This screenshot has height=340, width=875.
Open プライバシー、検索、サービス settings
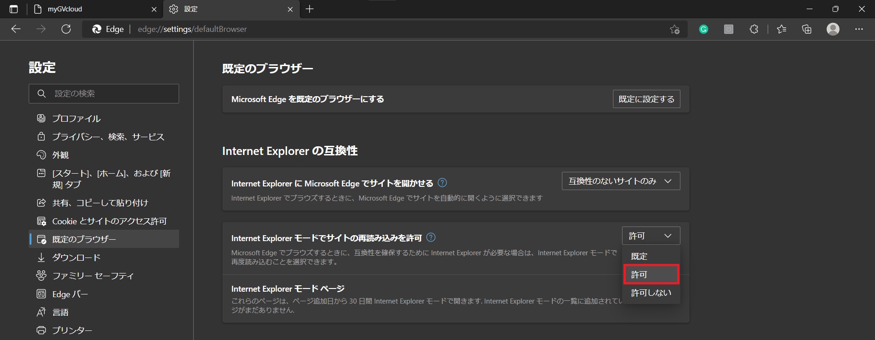[104, 137]
